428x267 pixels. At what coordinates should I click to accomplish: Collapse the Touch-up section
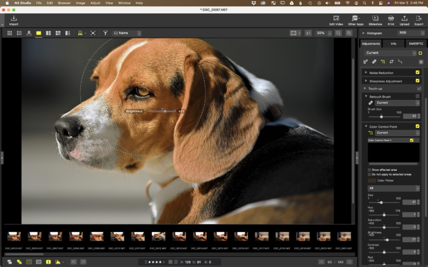coord(365,89)
